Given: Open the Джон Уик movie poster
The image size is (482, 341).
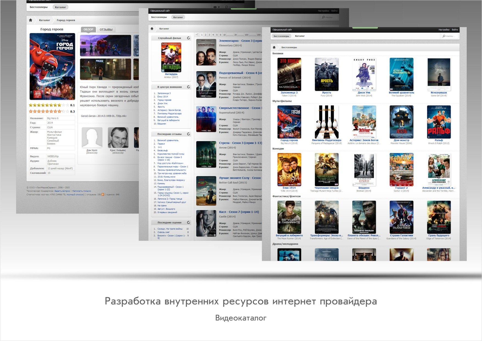Looking at the screenshot, I should (364, 74).
